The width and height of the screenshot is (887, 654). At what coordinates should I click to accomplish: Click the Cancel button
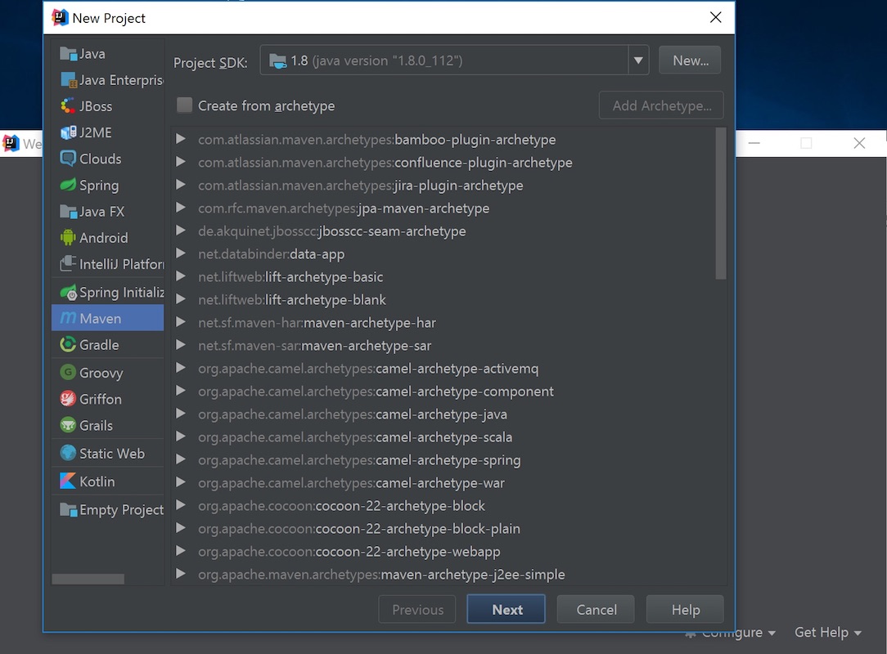[x=596, y=609]
